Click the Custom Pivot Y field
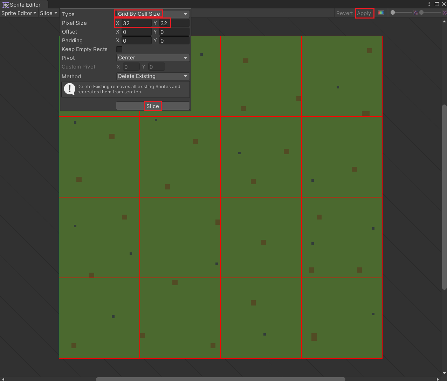The width and height of the screenshot is (447, 381). pyautogui.click(x=156, y=67)
